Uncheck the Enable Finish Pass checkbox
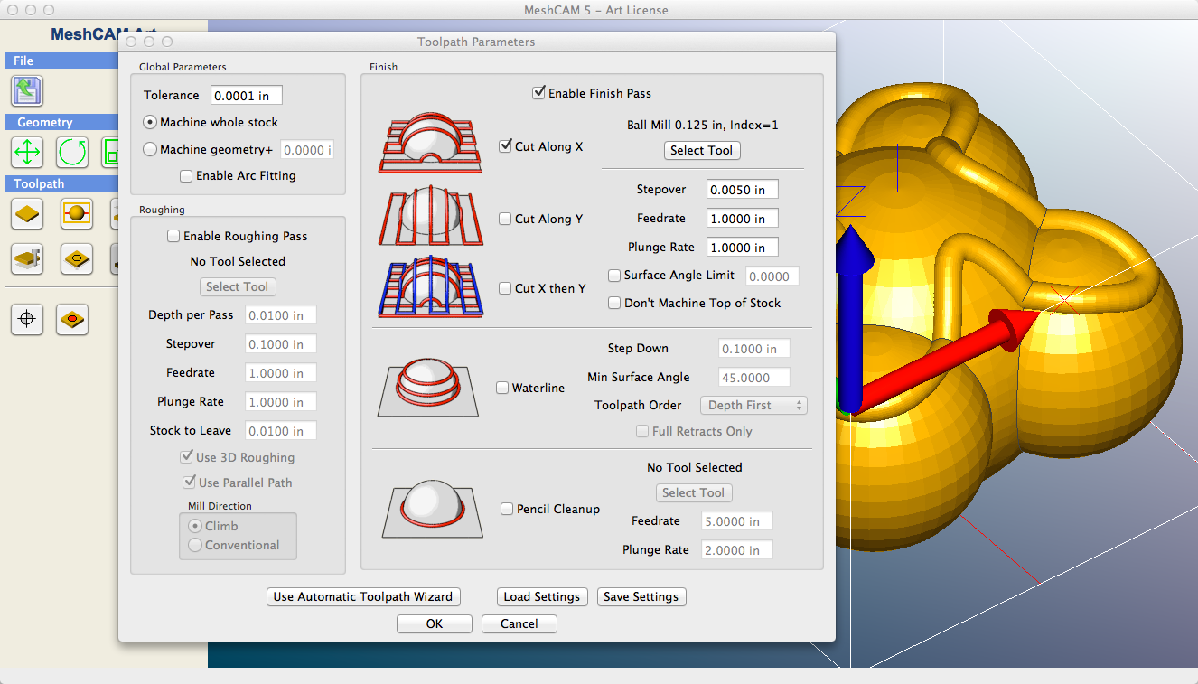Image resolution: width=1198 pixels, height=684 pixels. (x=539, y=93)
